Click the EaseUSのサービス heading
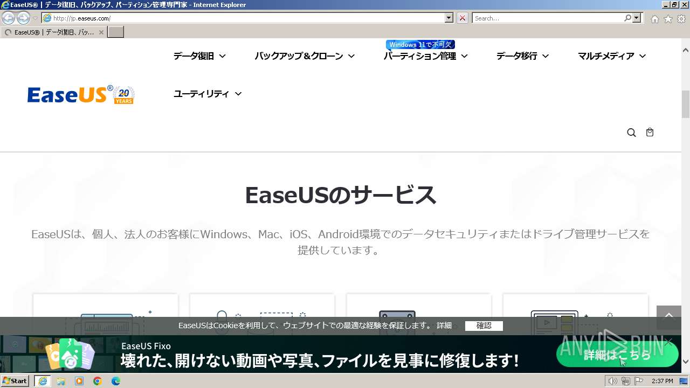 tap(340, 195)
